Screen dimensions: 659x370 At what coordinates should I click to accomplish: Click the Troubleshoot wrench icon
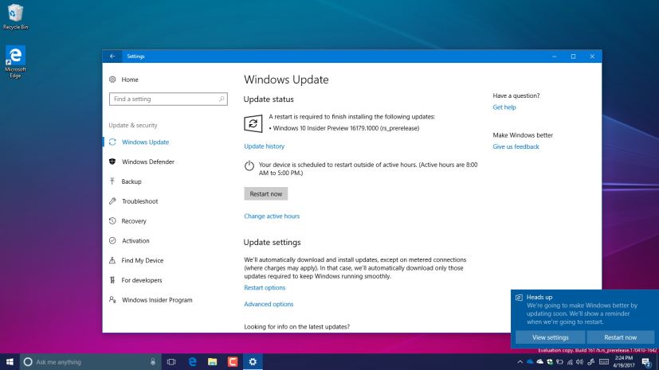(x=112, y=201)
